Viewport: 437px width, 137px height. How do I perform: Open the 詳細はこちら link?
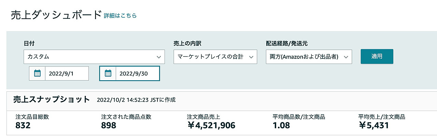click(120, 16)
